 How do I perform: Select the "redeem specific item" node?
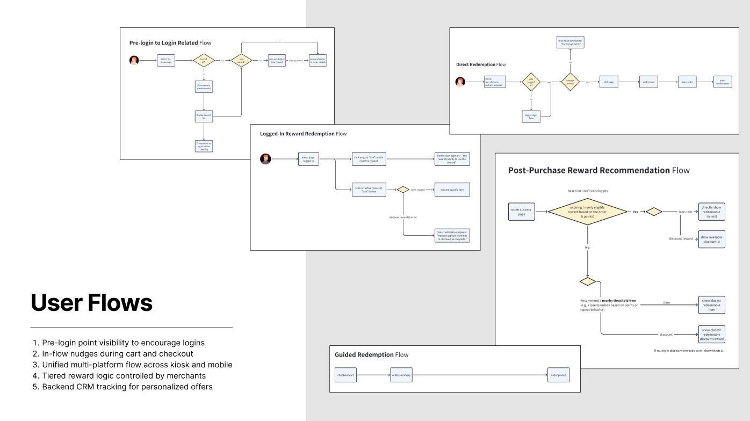click(x=453, y=190)
